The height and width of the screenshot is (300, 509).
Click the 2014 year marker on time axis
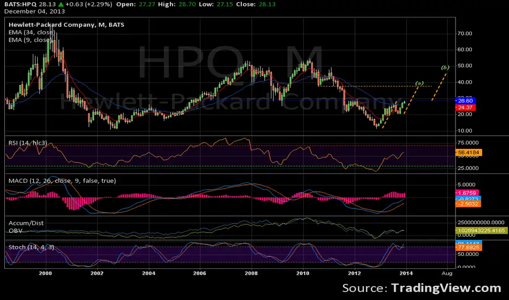[406, 273]
